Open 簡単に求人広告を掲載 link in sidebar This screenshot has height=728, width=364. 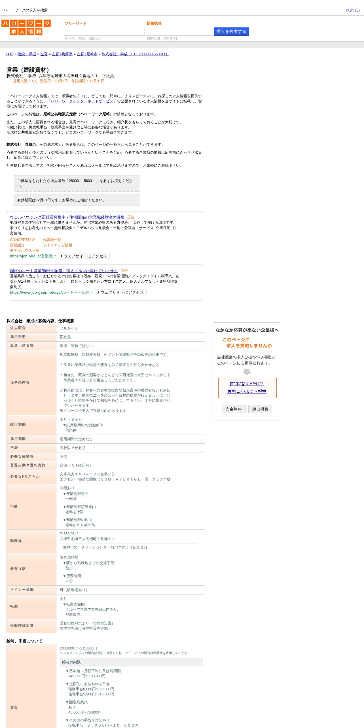tap(247, 391)
